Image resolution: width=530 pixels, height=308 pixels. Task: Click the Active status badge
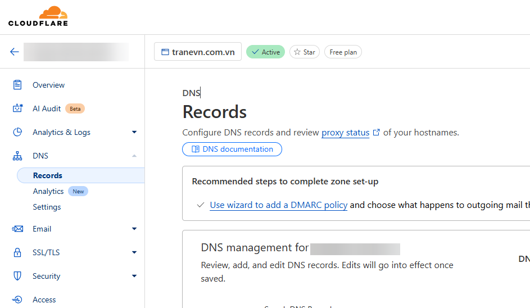click(x=266, y=52)
